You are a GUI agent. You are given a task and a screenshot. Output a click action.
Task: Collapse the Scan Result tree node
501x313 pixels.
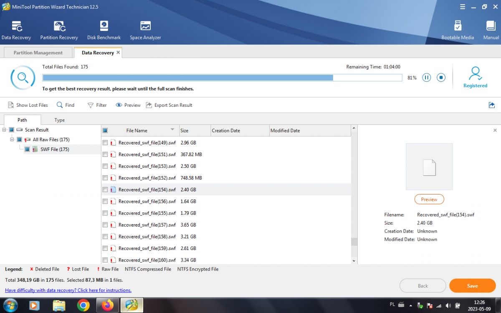pos(4,130)
